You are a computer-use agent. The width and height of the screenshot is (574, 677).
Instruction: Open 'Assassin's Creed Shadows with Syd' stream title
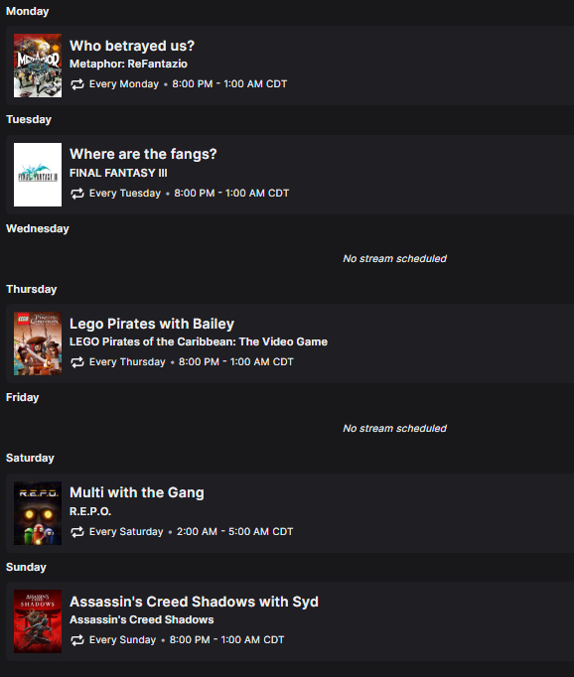pos(194,602)
